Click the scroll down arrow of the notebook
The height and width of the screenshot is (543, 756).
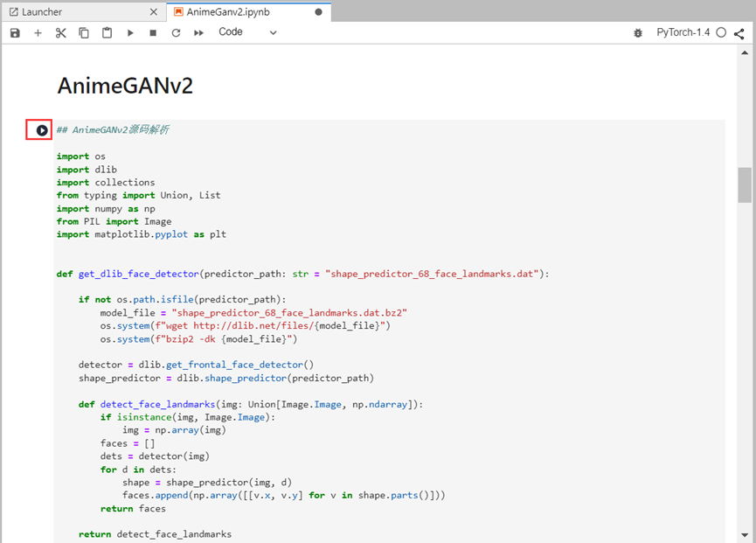tap(745, 535)
